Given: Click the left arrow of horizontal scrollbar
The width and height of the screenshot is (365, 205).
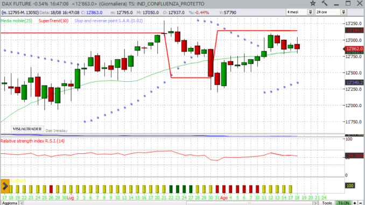Looking at the screenshot, I should coord(22,203).
